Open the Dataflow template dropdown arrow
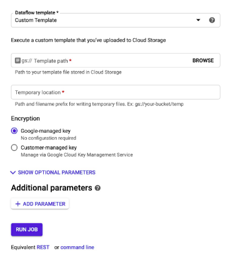 198,20
